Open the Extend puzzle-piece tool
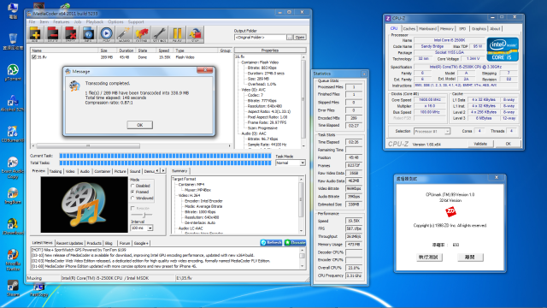This screenshot has width=547, height=308. (142, 34)
